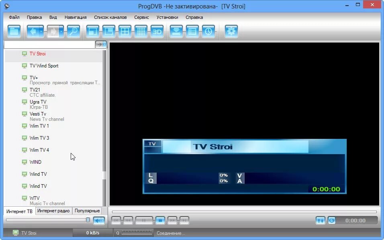Click the pause playback button
The width and height of the screenshot is (384, 240).
tap(144, 220)
